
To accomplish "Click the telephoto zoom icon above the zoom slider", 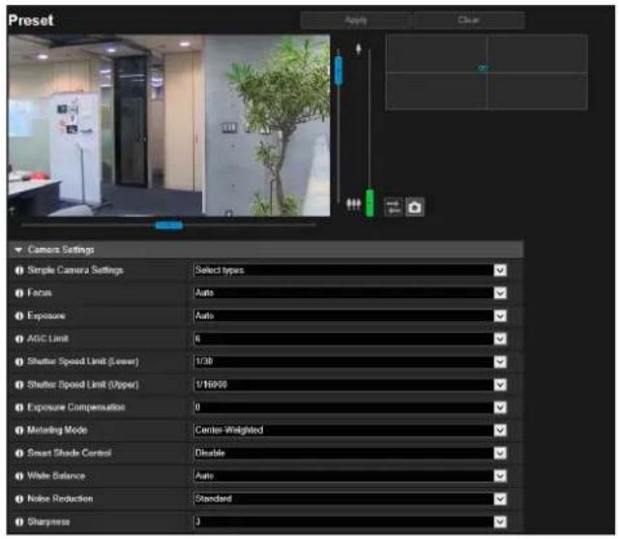I will click(359, 49).
